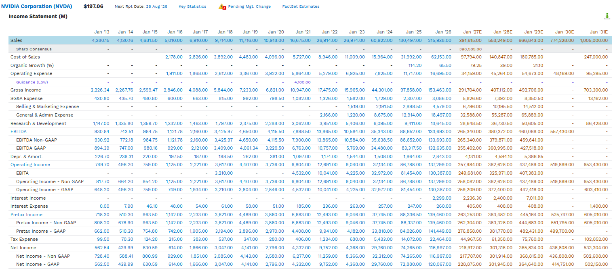Click the Net Income - GAAP value 120,067.00
Screen dimensions: 613x269
439,264
